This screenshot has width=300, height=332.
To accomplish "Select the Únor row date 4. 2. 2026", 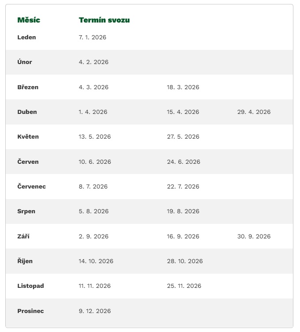I will 94,62.
